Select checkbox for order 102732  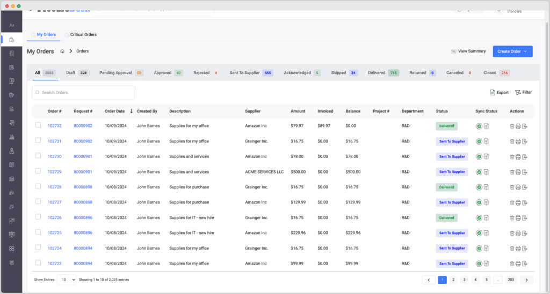[38, 125]
